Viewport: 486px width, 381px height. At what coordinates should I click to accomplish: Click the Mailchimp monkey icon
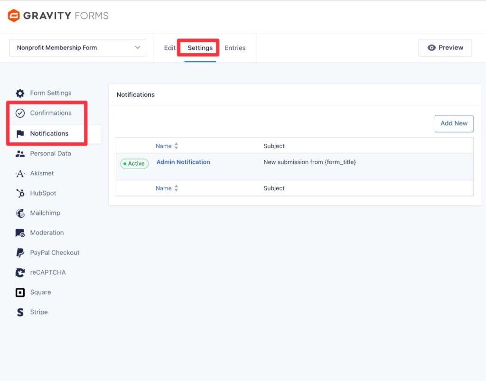click(20, 213)
